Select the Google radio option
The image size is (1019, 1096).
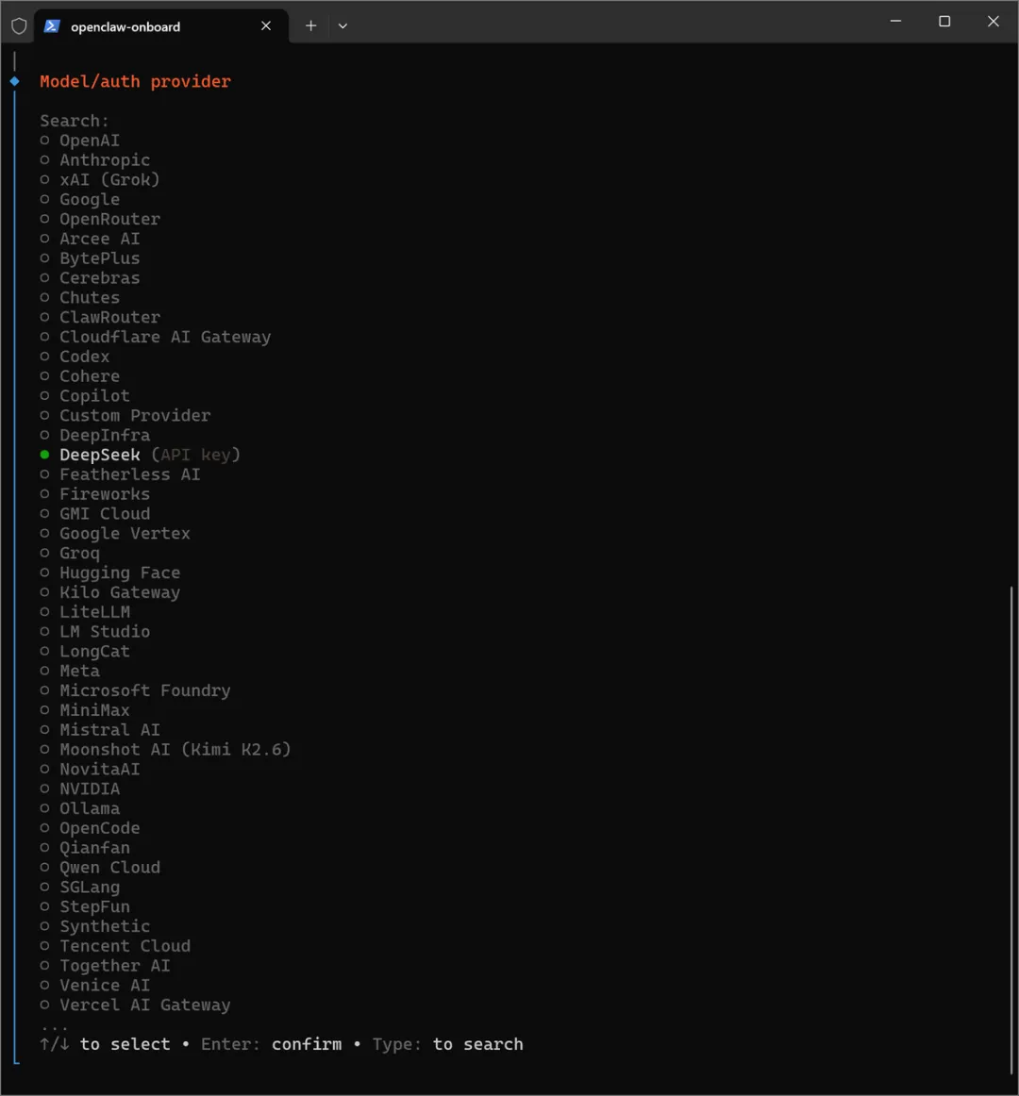[80, 199]
